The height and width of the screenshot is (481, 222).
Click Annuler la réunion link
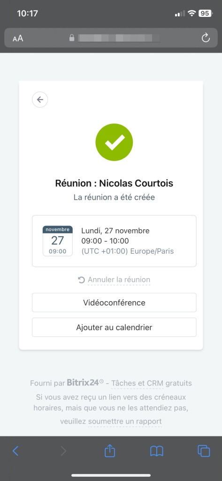pyautogui.click(x=119, y=280)
